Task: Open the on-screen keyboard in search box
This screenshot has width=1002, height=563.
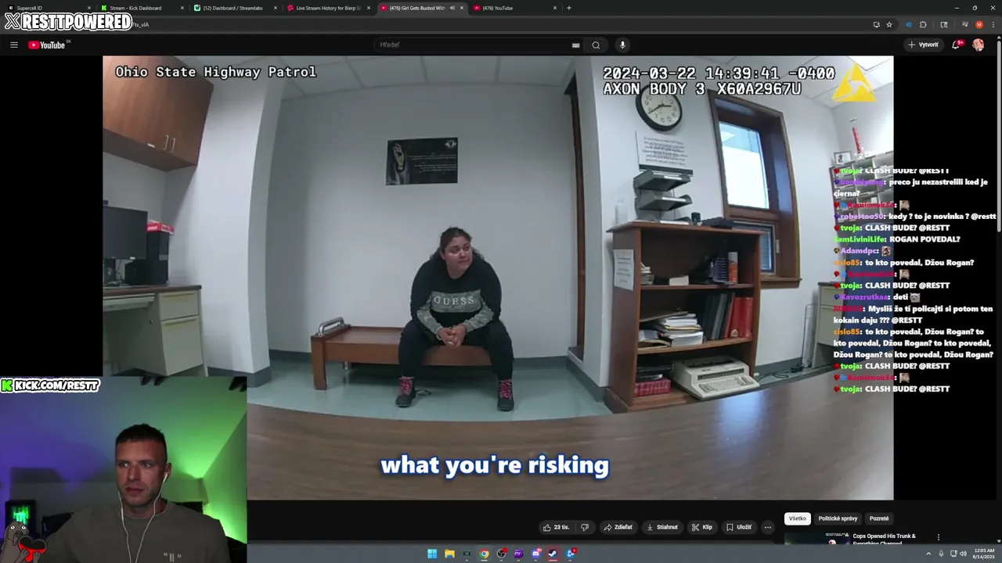Action: point(576,45)
